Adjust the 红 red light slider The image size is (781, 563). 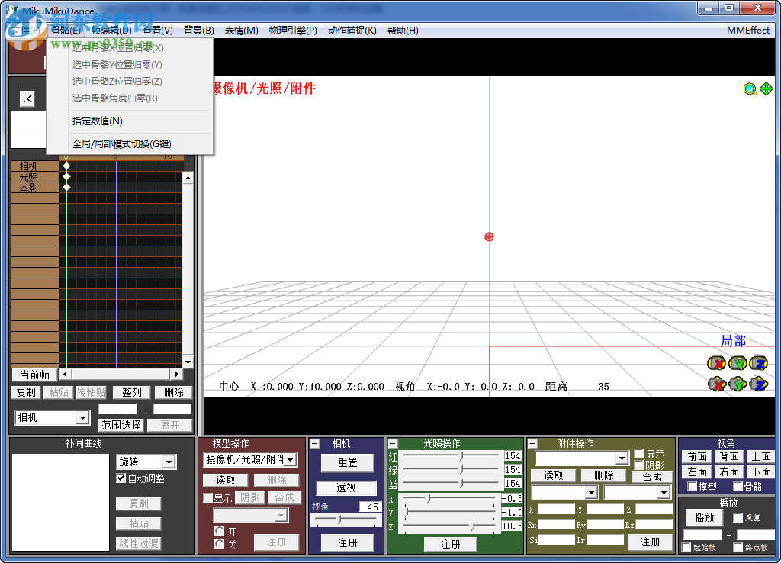click(461, 456)
